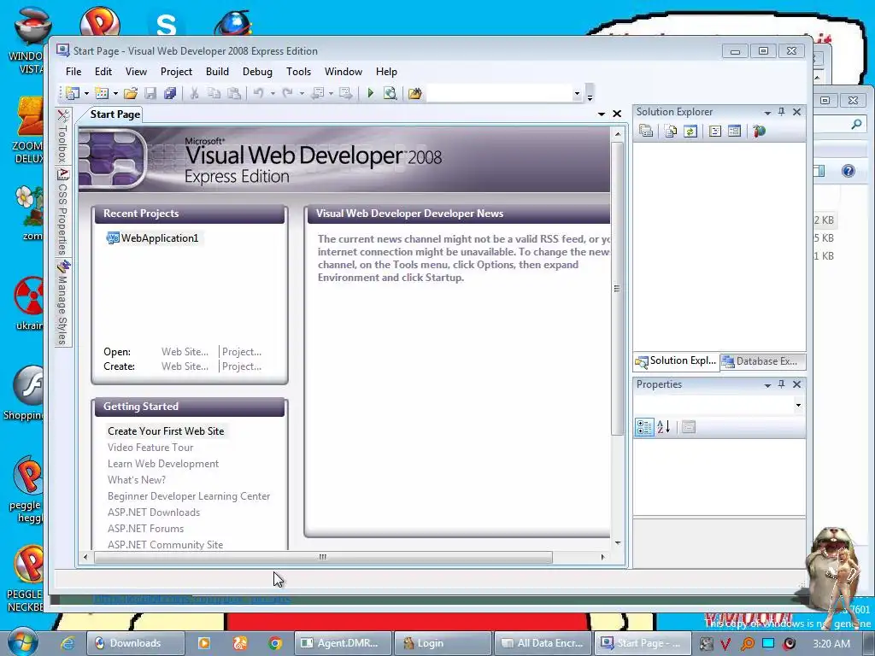Click the Cut scissors icon
The width and height of the screenshot is (875, 656).
(194, 93)
